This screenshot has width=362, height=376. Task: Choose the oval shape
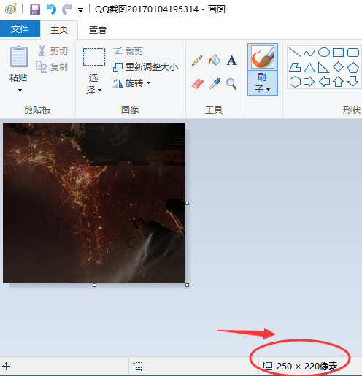tap(324, 53)
